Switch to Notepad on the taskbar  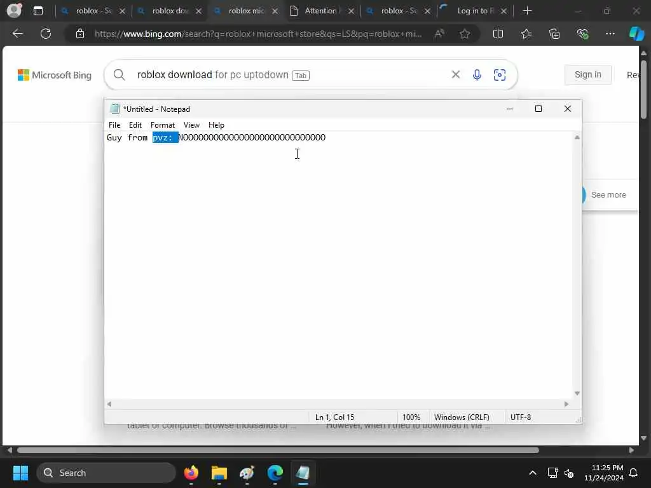pos(303,473)
